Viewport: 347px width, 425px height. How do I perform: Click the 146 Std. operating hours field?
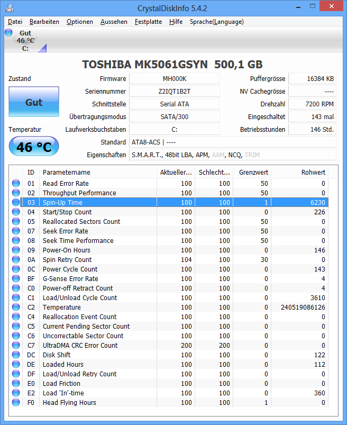(x=312, y=130)
